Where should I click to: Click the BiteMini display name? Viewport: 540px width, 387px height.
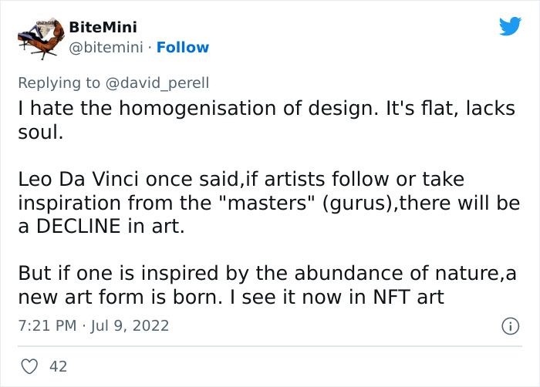point(103,27)
